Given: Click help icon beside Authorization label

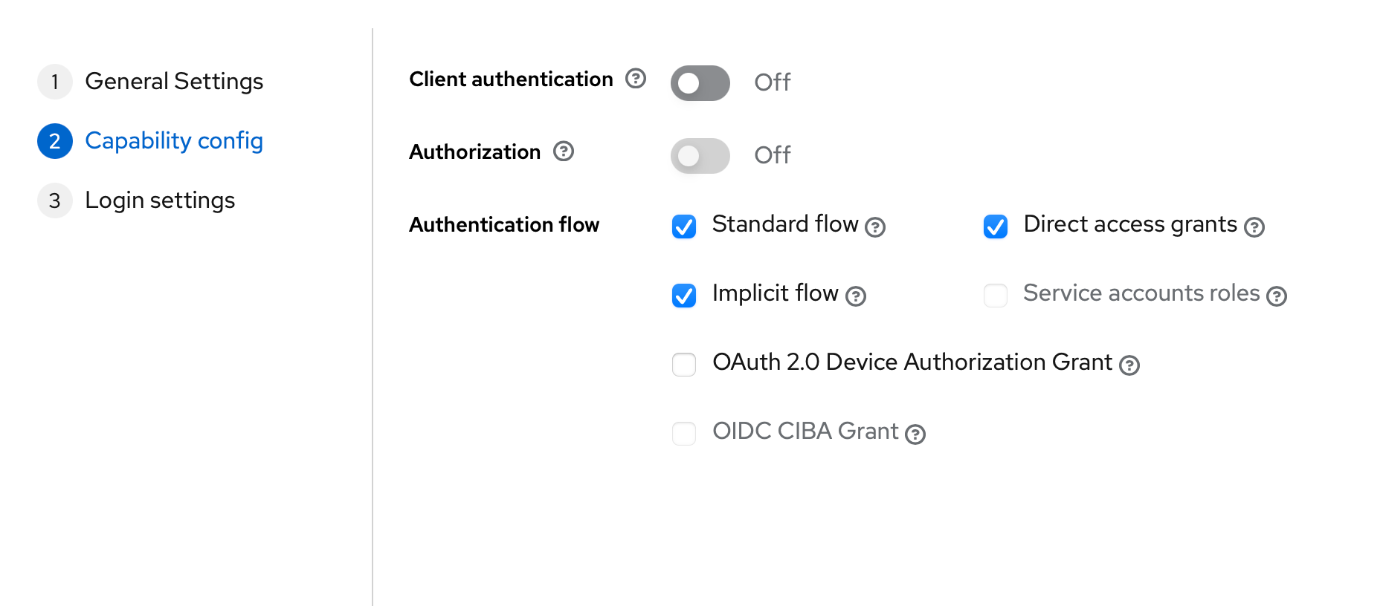Looking at the screenshot, I should 564,151.
